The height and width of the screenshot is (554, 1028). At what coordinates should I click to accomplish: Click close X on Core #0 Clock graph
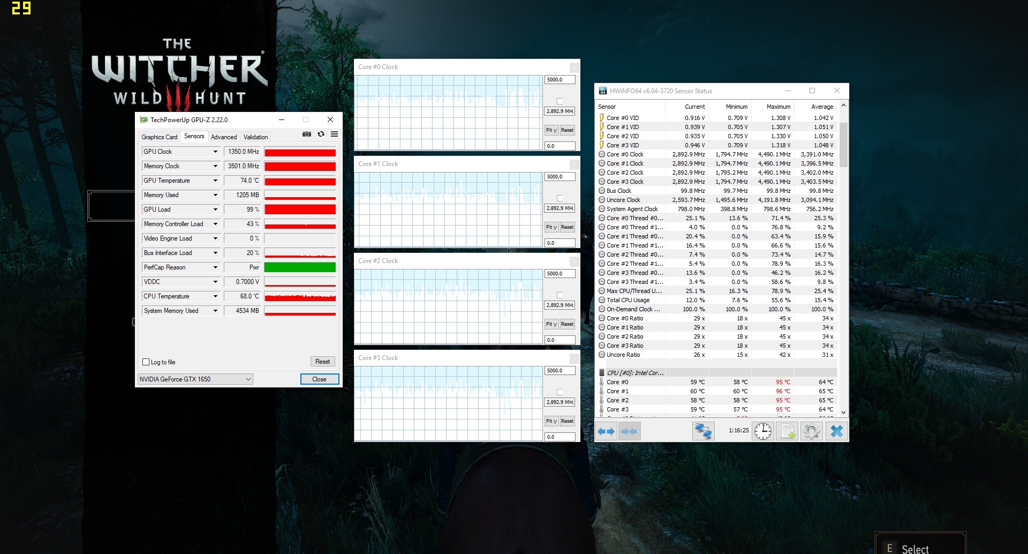[575, 67]
